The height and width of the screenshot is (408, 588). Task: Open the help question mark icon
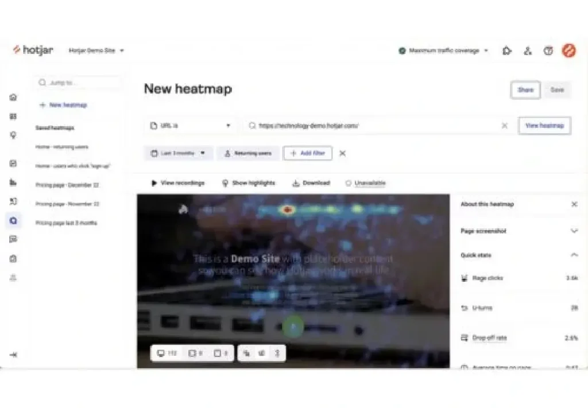point(548,50)
